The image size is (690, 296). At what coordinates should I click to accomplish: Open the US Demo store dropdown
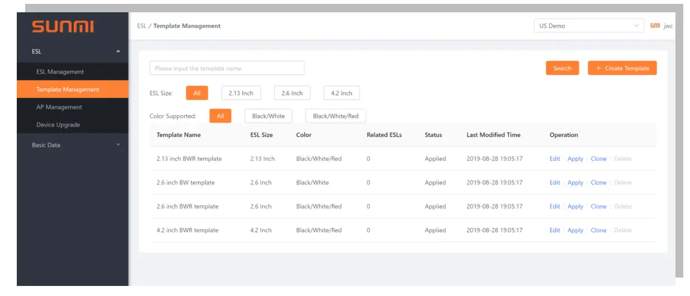(x=589, y=26)
